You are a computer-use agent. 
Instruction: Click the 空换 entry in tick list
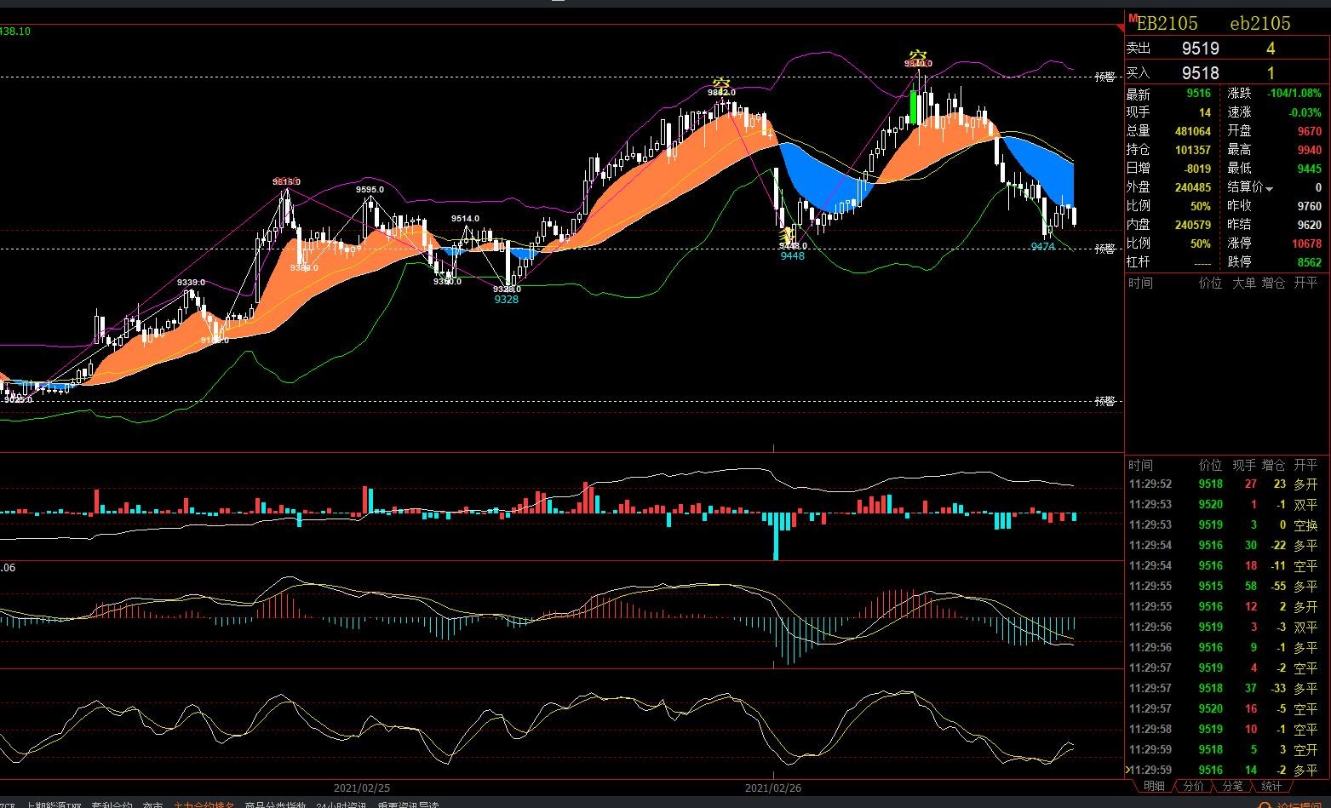[1305, 524]
